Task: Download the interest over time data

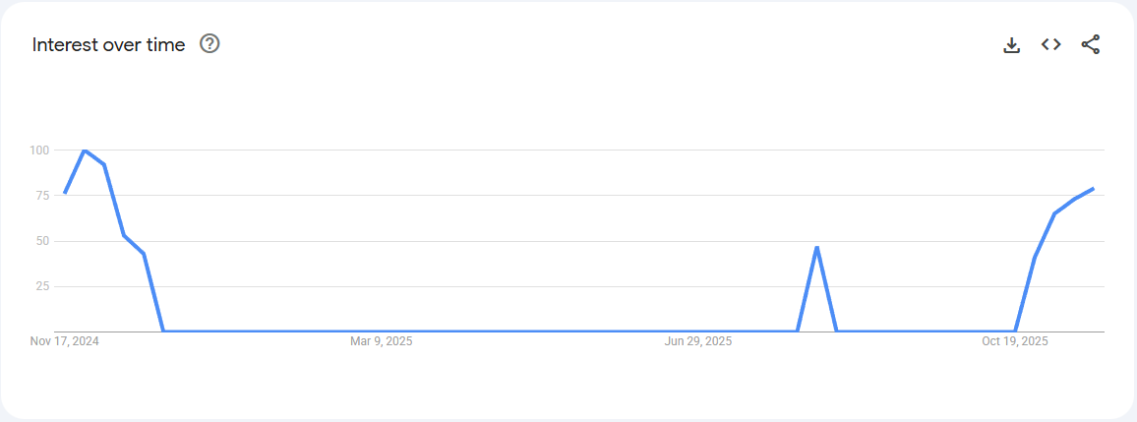Action: click(1011, 44)
